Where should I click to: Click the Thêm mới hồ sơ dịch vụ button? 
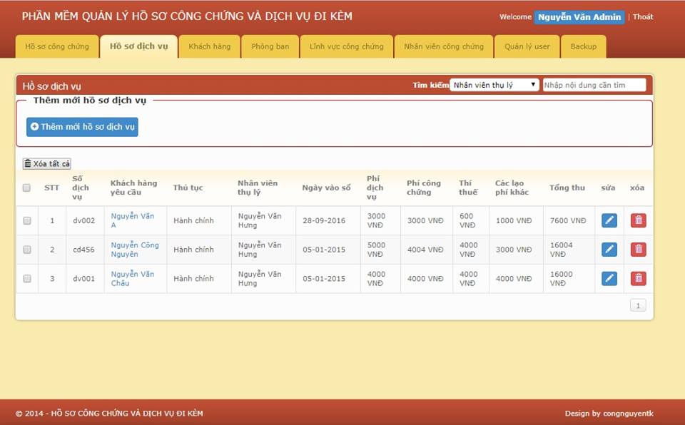[x=81, y=127]
